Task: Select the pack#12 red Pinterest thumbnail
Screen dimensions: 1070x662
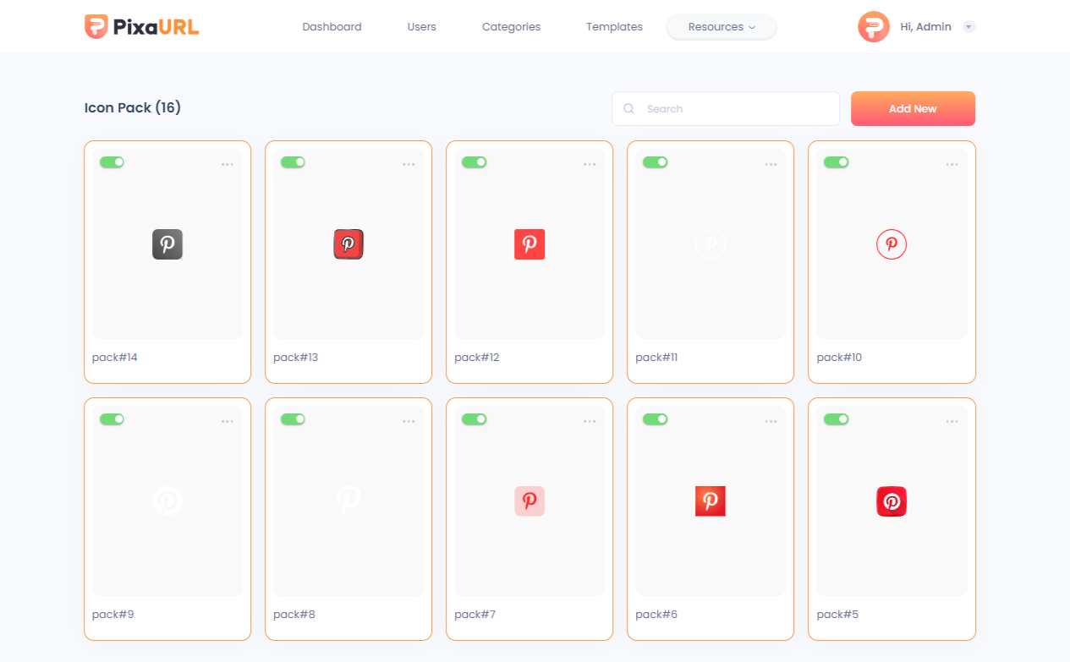Action: pyautogui.click(x=530, y=244)
